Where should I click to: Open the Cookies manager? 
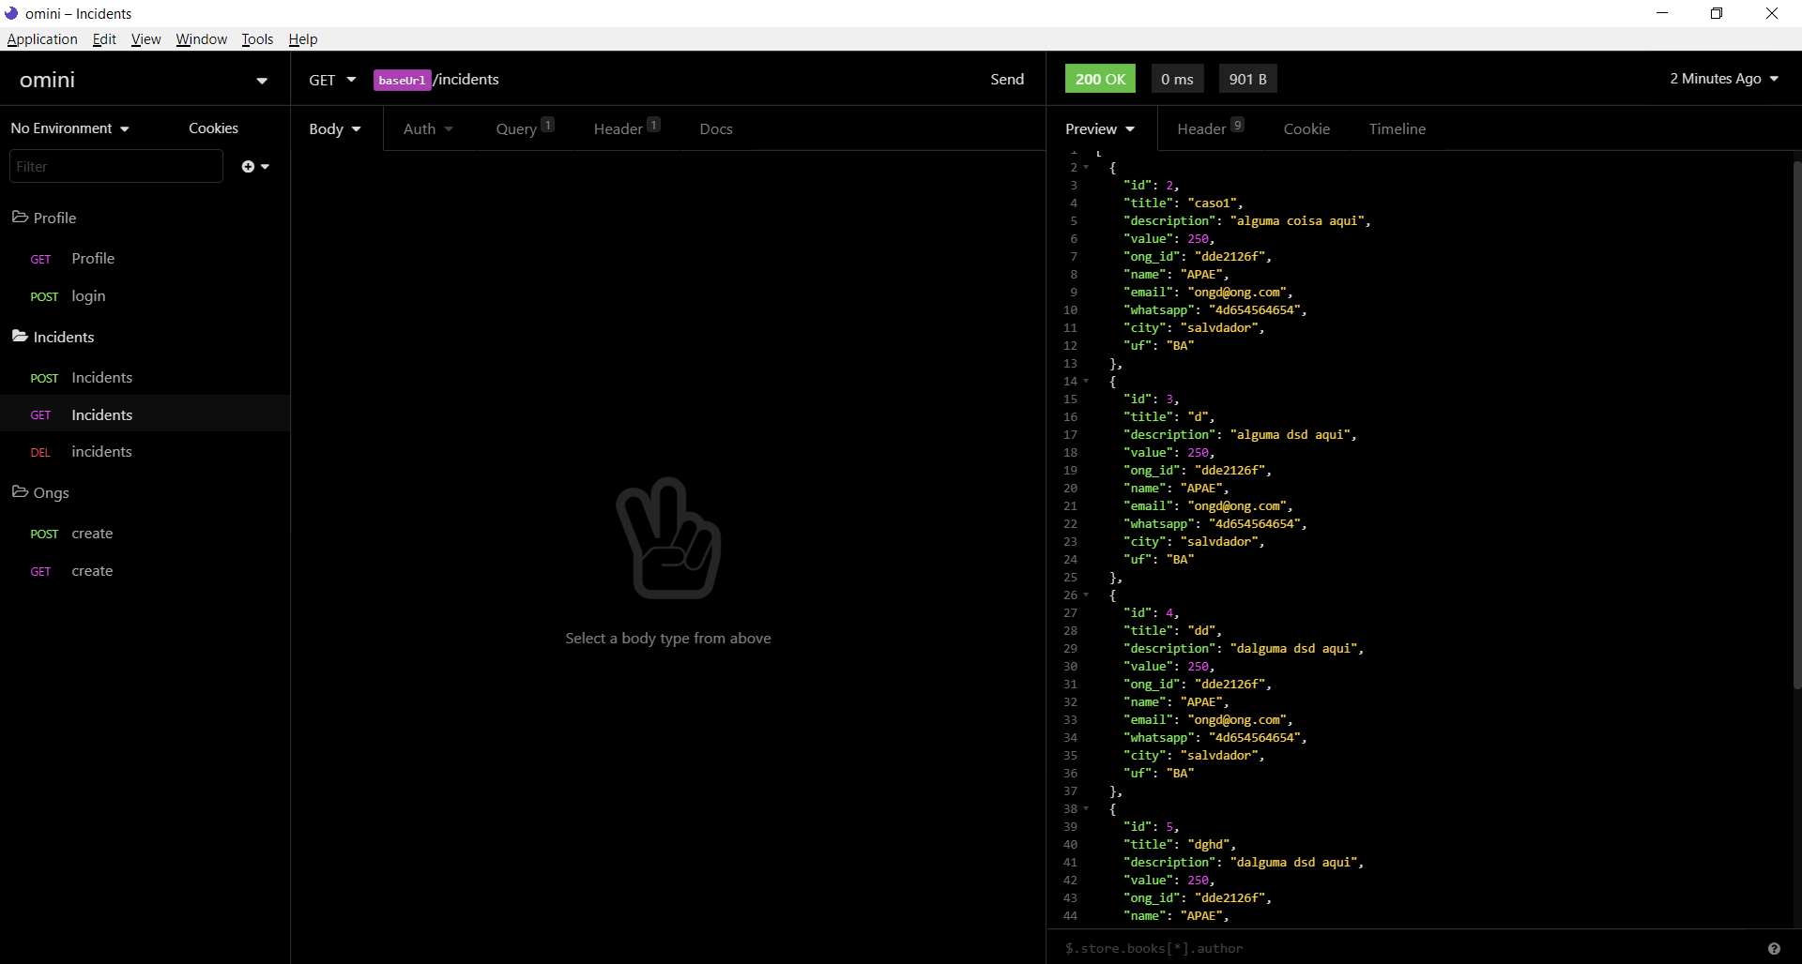pyautogui.click(x=213, y=128)
